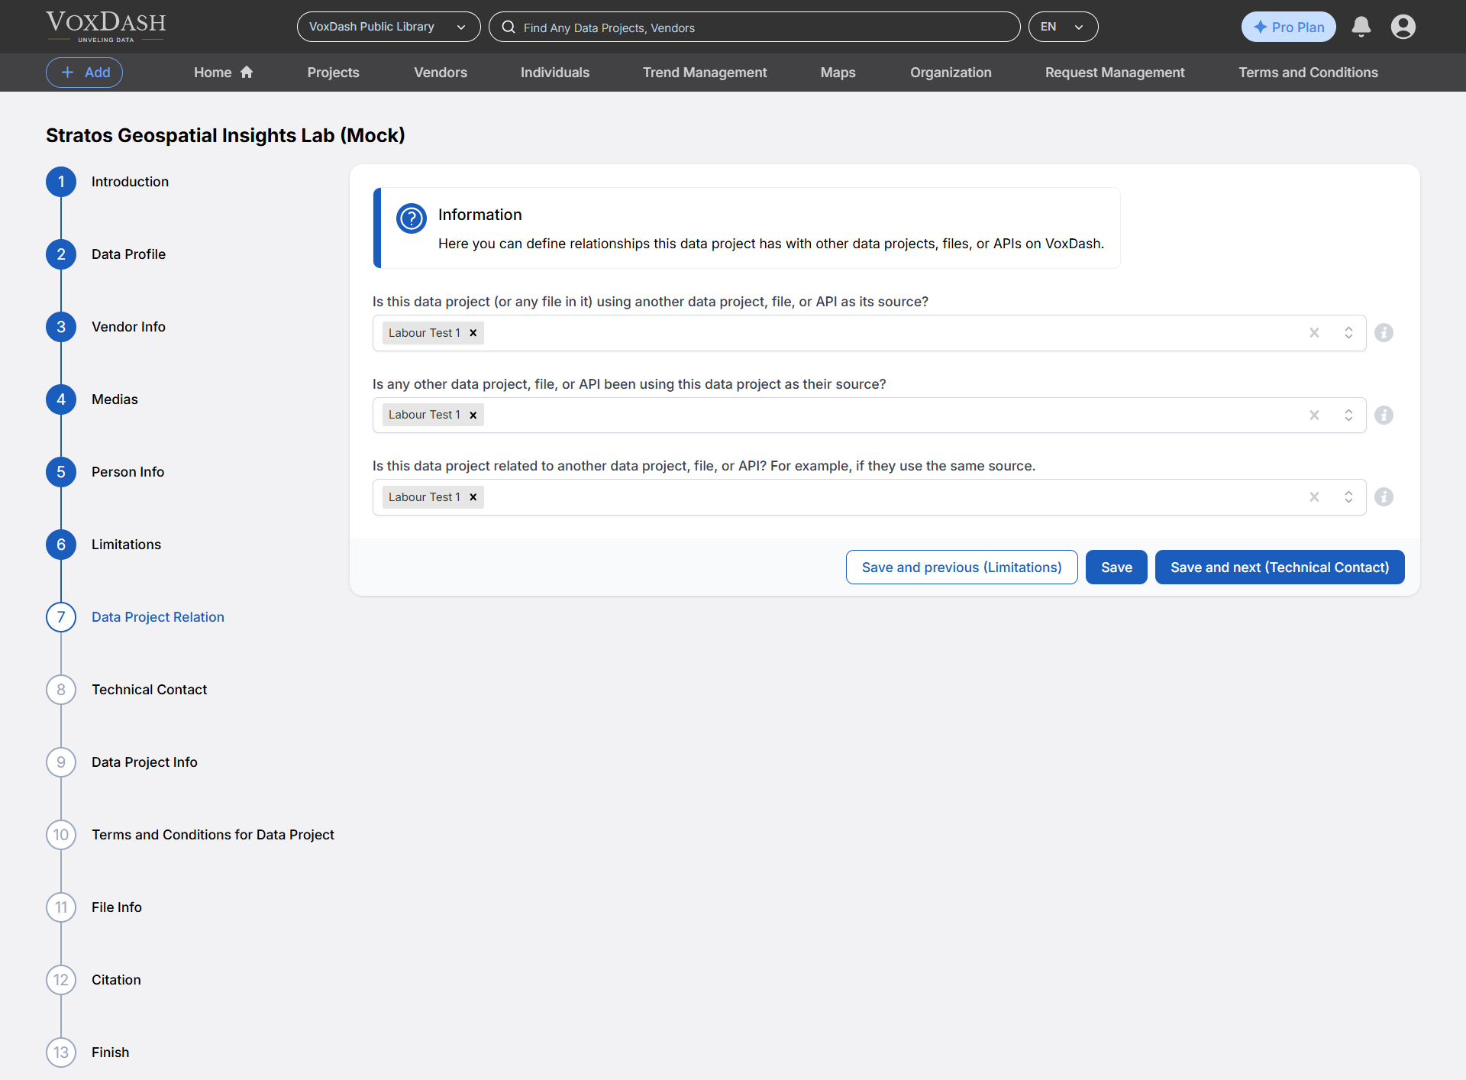The height and width of the screenshot is (1080, 1466).
Task: Remove Labour Test 1 tag from second field
Action: coord(473,415)
